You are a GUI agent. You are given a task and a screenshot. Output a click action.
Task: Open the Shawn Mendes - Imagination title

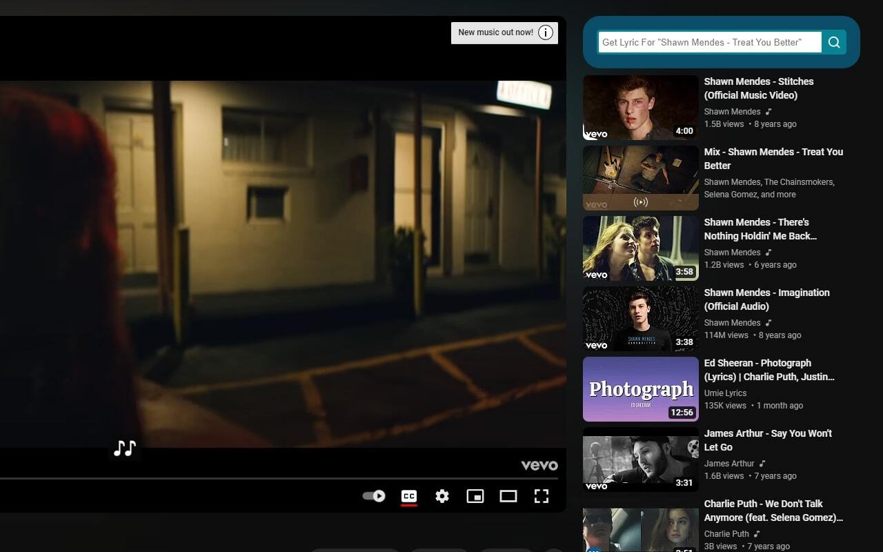[766, 299]
